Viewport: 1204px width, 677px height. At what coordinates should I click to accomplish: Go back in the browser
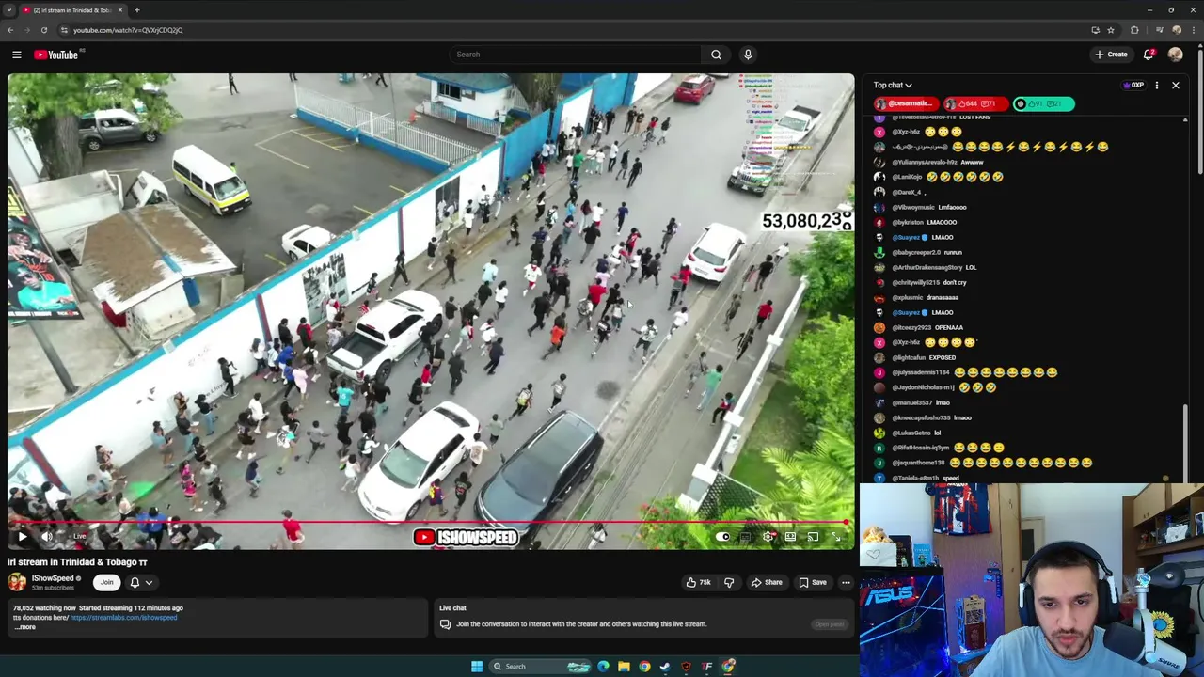[10, 30]
